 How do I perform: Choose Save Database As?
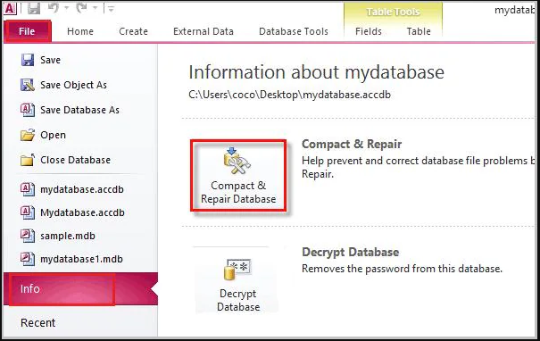click(x=79, y=110)
